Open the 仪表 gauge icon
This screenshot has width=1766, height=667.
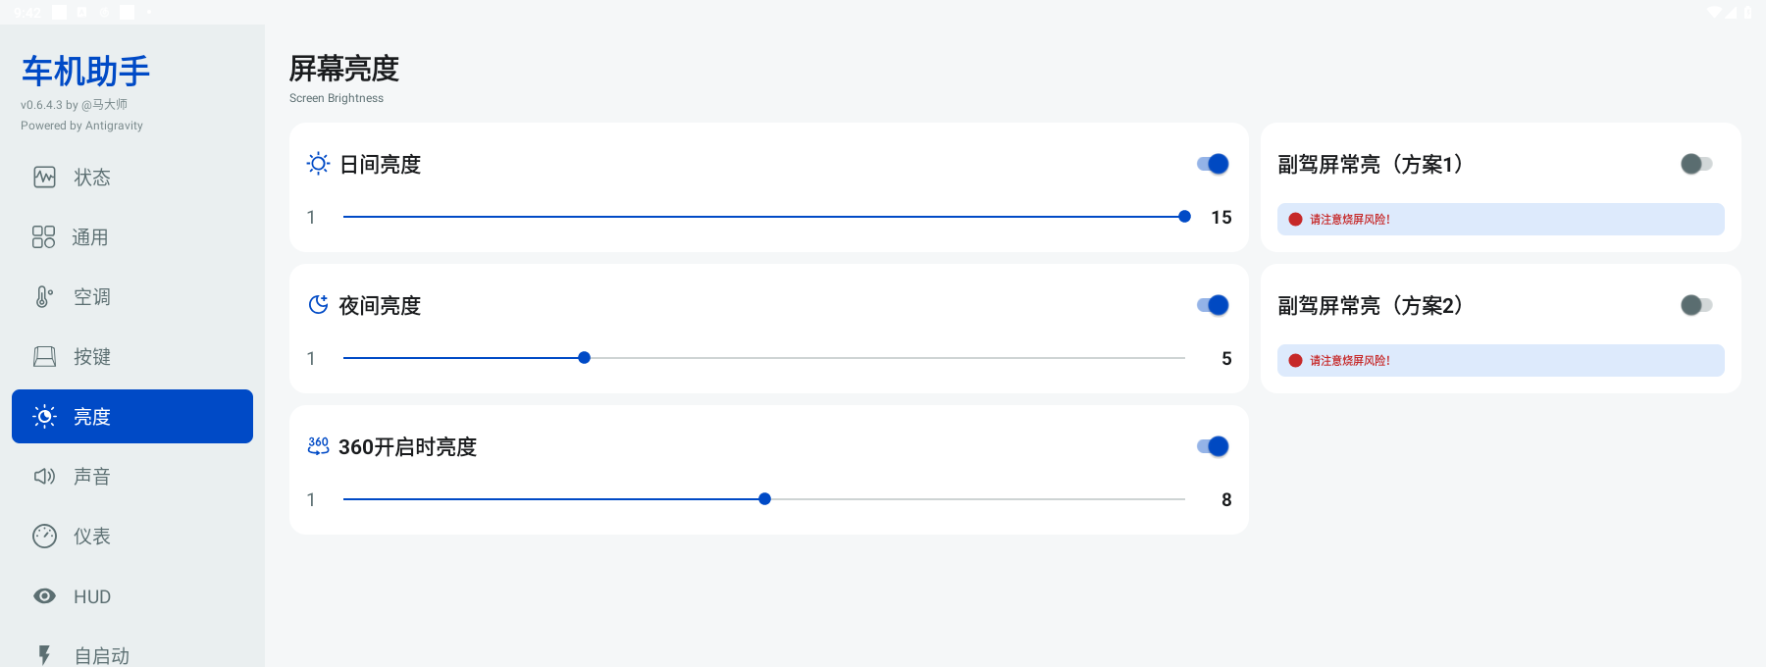pos(44,537)
